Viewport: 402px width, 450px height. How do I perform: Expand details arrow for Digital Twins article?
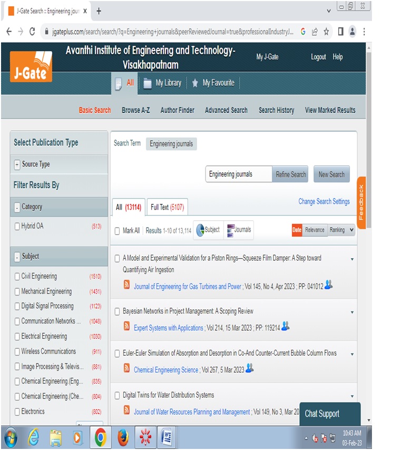point(352,396)
